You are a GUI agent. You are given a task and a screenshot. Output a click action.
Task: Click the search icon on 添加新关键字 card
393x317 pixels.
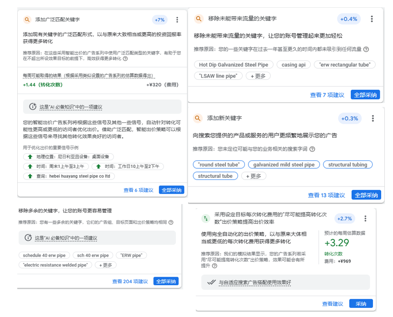coord(198,118)
